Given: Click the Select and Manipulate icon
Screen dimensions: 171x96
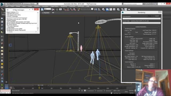Looking at the screenshot, I should click(57, 10).
